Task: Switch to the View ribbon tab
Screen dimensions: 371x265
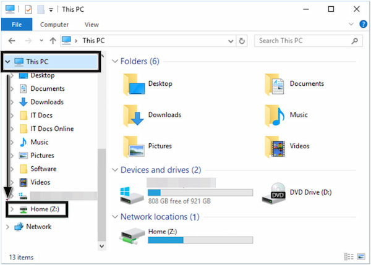Action: [x=92, y=25]
